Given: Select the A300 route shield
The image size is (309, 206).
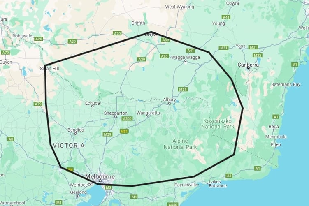Looking at the screenshot, I should [127, 118].
